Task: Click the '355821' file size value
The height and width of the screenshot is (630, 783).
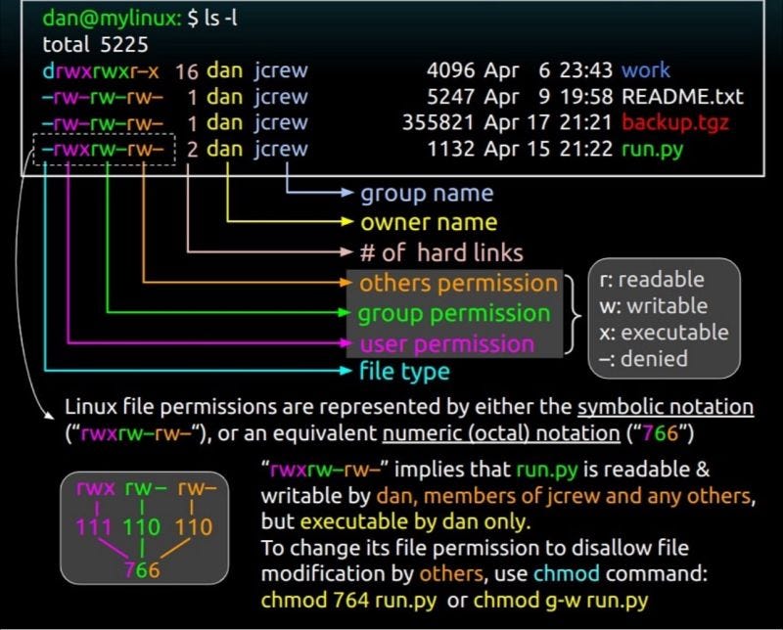Action: click(x=438, y=123)
